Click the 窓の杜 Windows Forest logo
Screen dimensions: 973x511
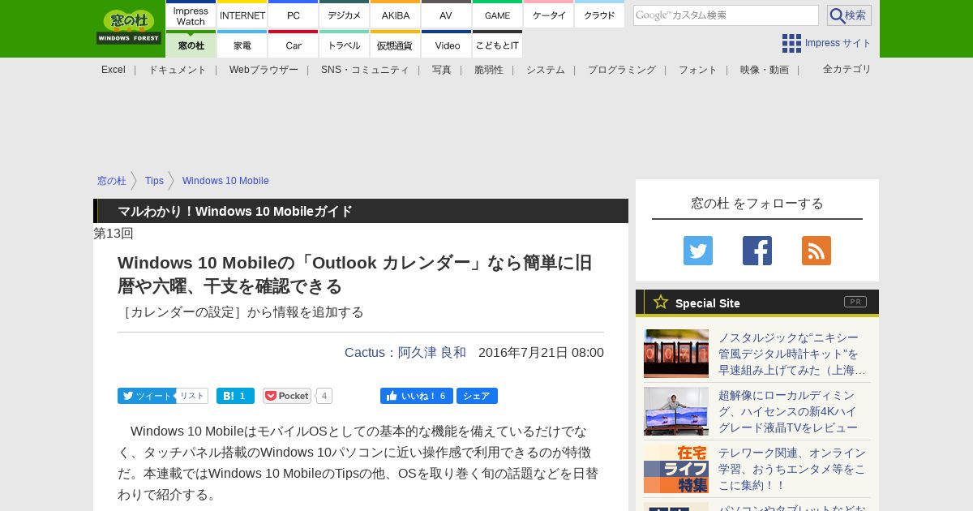[129, 27]
